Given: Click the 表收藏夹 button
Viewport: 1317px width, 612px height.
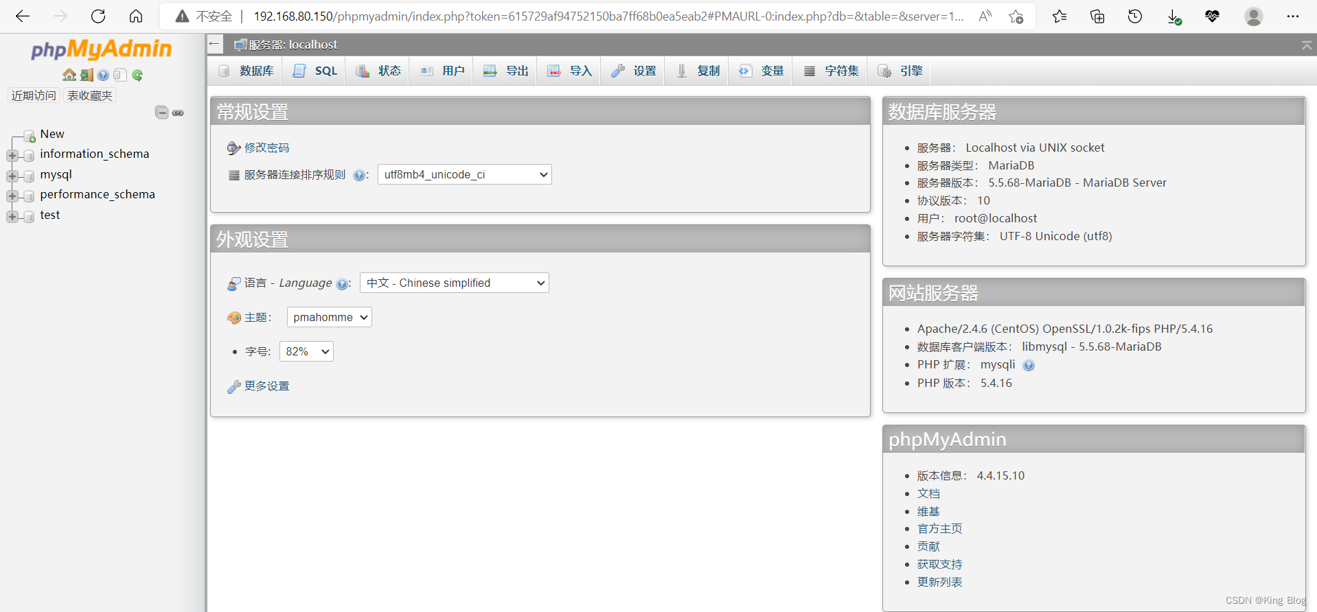Looking at the screenshot, I should [90, 95].
